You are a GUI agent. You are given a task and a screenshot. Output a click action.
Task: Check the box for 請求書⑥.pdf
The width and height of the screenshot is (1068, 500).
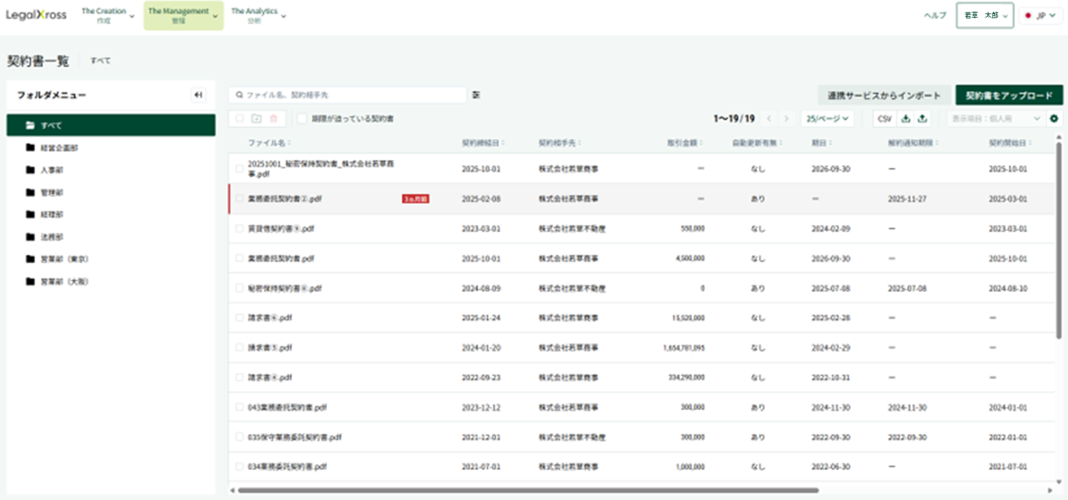240,318
